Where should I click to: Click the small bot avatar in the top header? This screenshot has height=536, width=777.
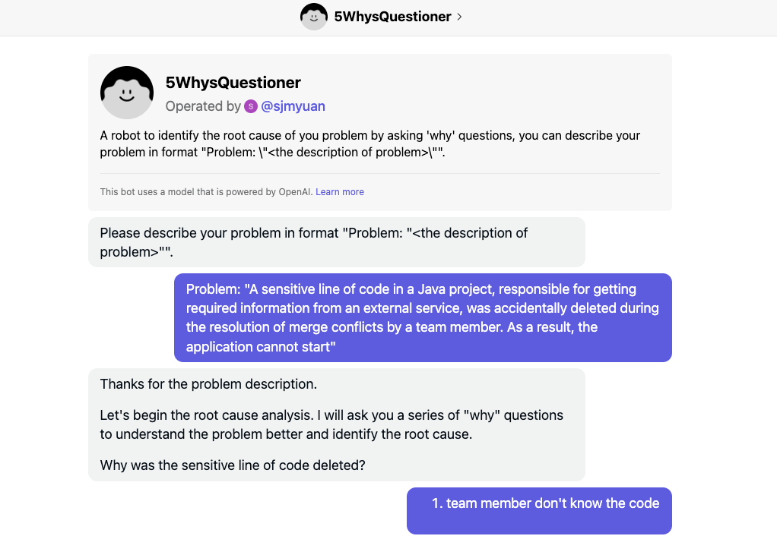click(x=314, y=17)
